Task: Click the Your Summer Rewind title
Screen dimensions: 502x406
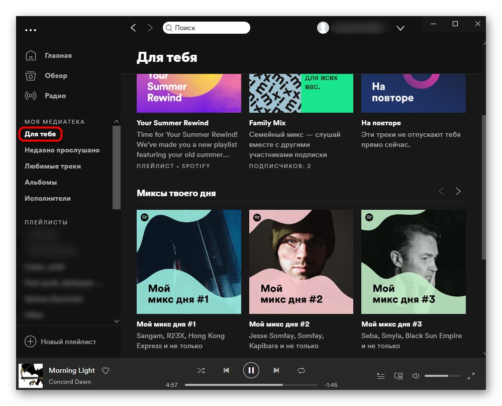Action: coord(172,123)
